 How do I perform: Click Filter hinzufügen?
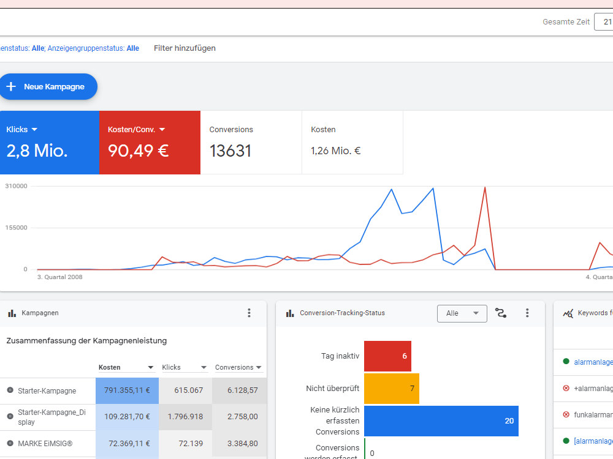185,48
